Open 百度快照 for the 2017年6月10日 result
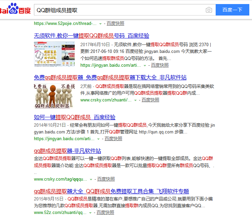 click(x=159, y=65)
